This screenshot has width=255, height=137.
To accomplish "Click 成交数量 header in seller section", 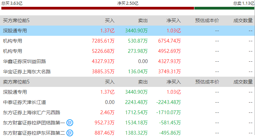I will point(243,82).
